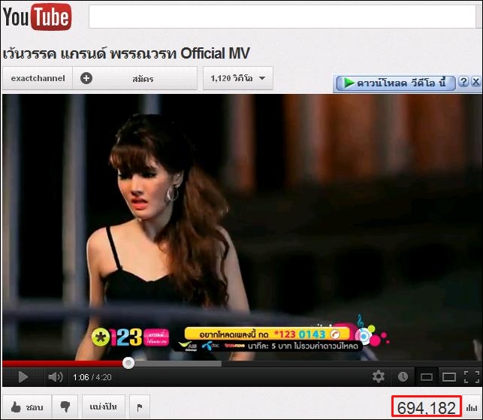
Task: Click the Watch Later clock icon
Action: (x=403, y=376)
